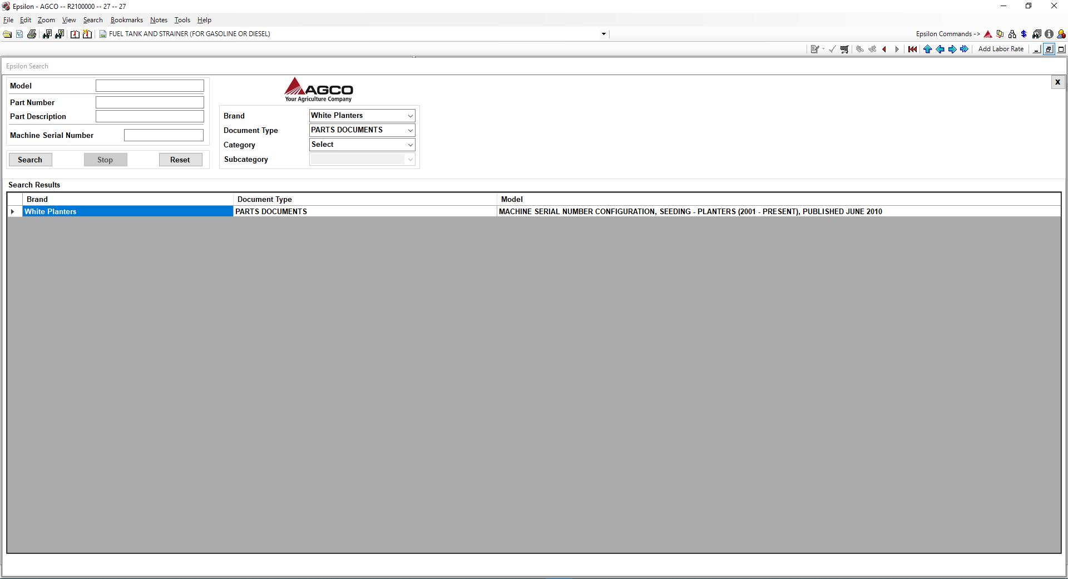Click the Brand column header
Screen dimensions: 1068x579
[x=128, y=199]
